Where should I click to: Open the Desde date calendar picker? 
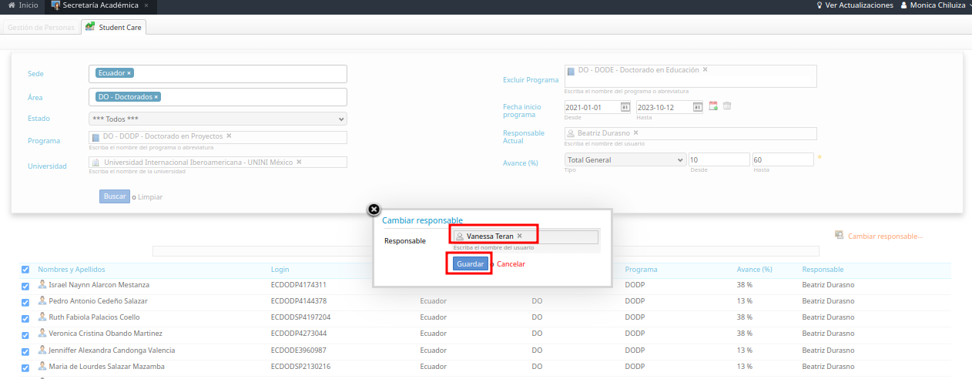coord(625,107)
